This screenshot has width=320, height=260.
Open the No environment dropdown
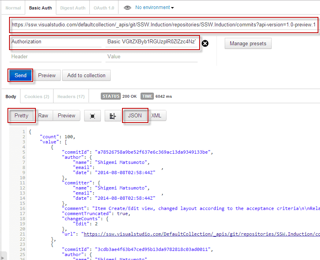154,7
